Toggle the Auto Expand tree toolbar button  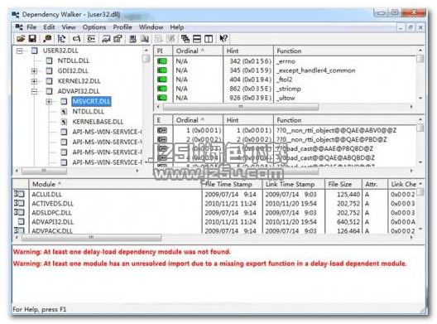click(x=61, y=39)
